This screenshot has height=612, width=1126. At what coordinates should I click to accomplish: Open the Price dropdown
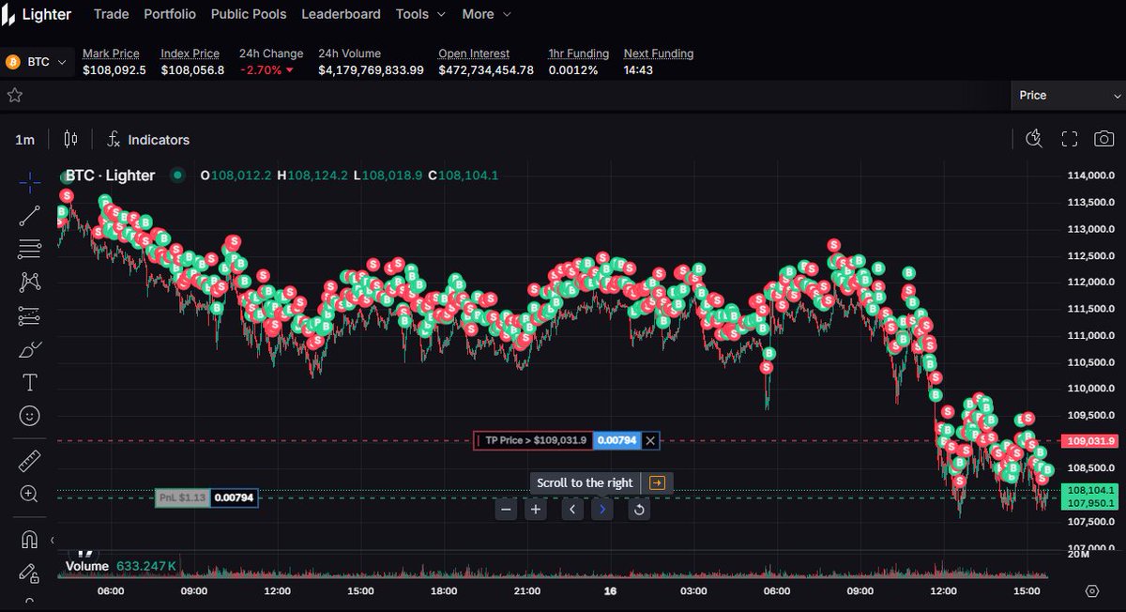click(1069, 95)
